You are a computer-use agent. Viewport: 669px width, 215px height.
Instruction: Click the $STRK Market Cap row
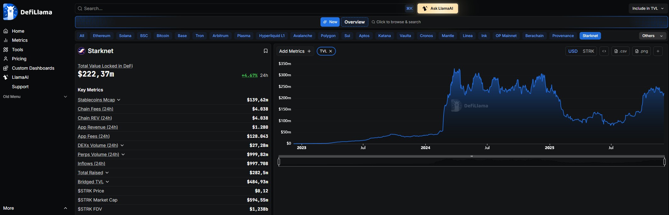tap(173, 200)
